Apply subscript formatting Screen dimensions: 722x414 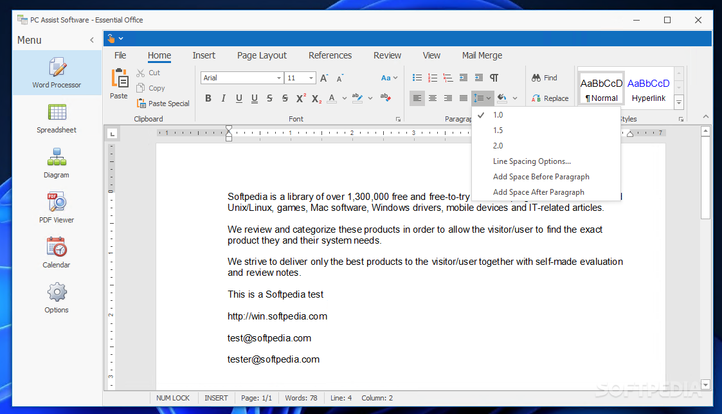click(x=316, y=98)
